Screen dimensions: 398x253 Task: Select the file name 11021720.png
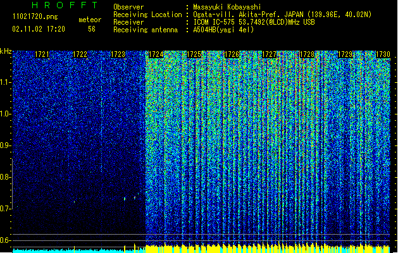click(x=35, y=17)
